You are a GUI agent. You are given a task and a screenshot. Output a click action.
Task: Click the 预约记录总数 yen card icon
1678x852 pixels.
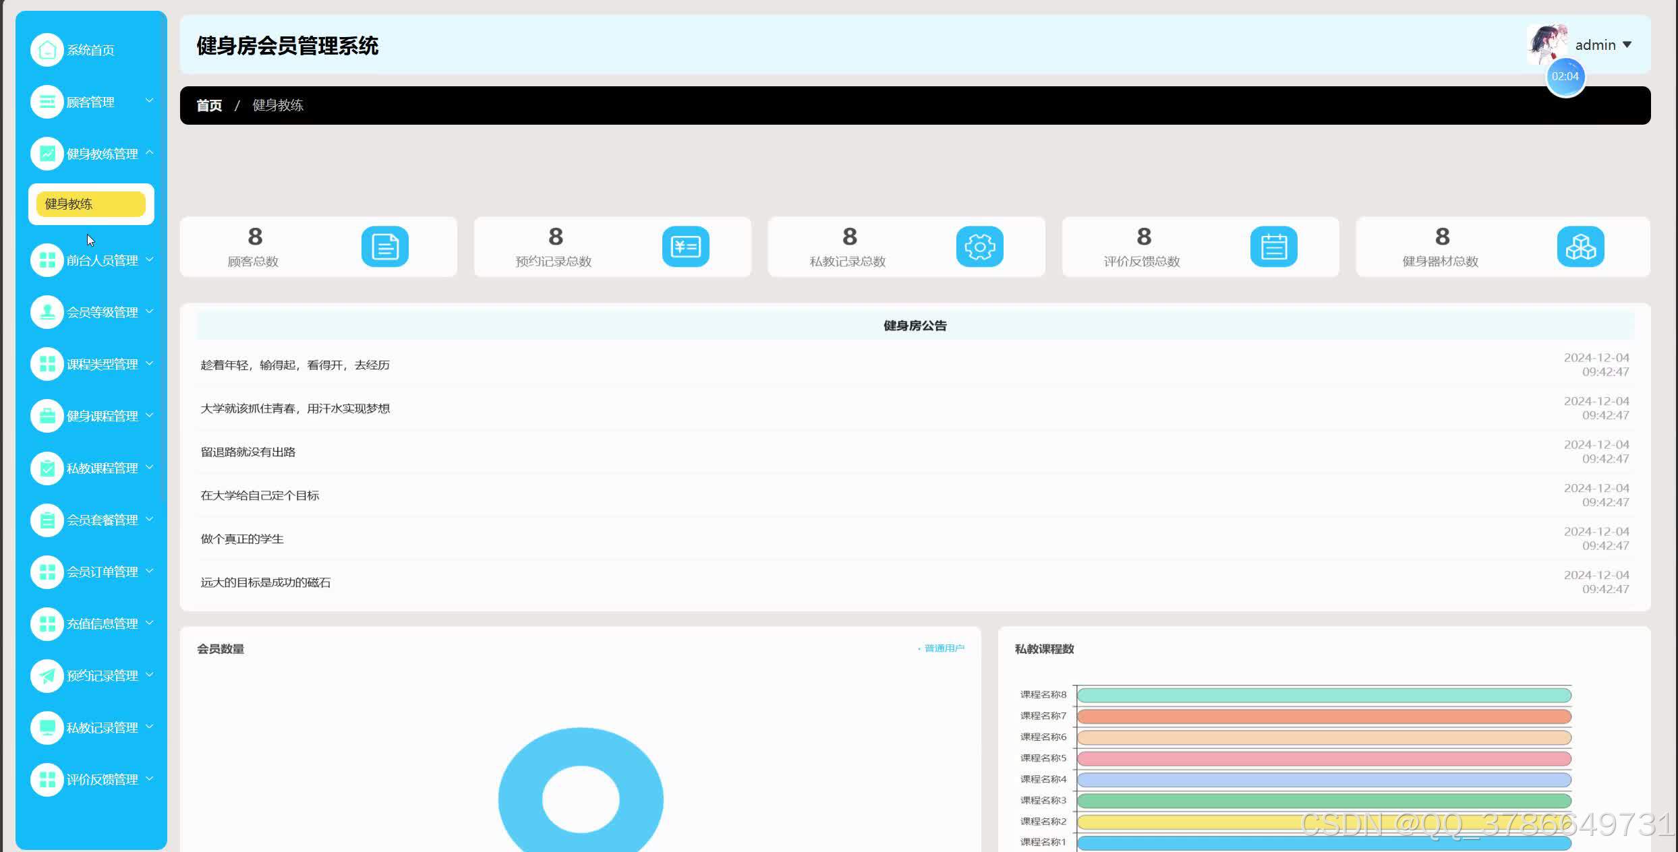[x=685, y=247]
